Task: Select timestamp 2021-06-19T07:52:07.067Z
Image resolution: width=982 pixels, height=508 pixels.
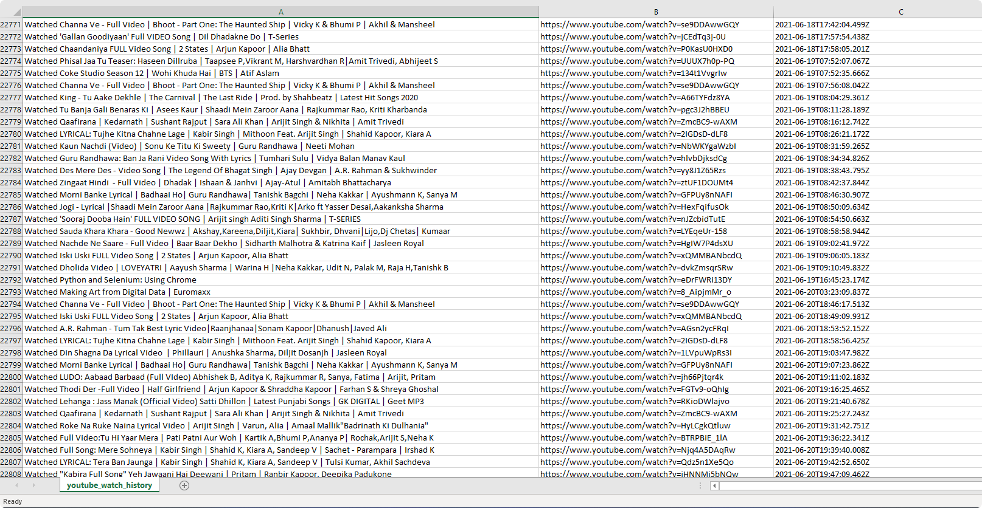Action: tap(877, 61)
